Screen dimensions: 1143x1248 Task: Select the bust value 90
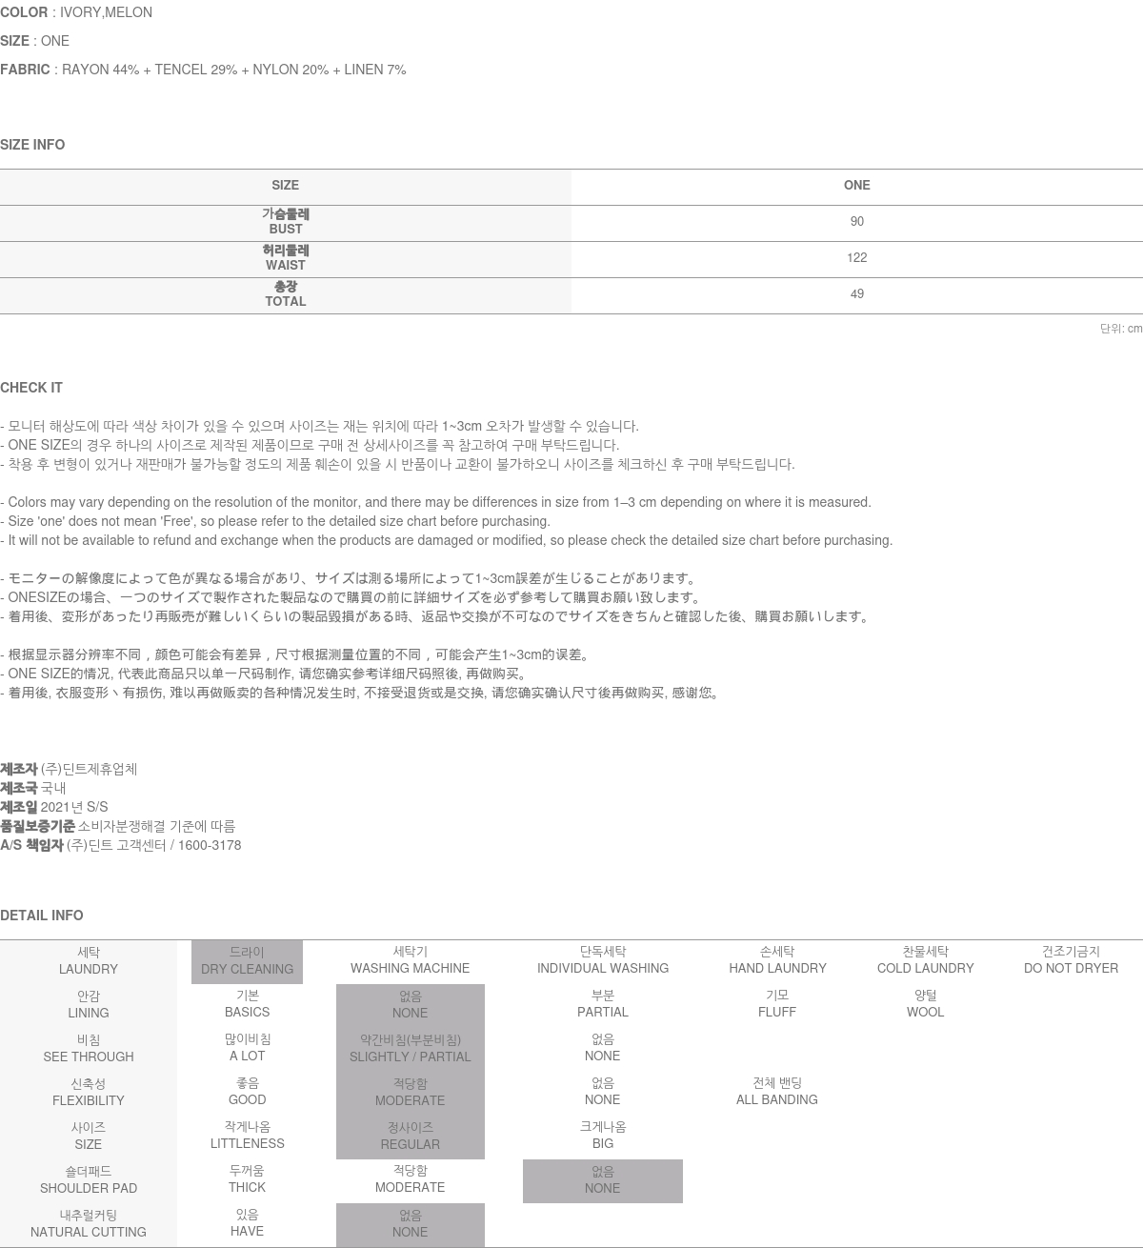[857, 222]
